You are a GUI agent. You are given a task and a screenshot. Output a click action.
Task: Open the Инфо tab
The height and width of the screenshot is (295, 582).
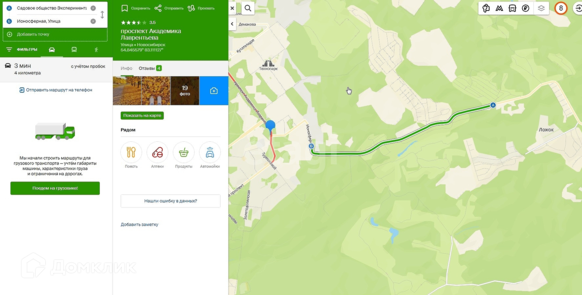(126, 68)
